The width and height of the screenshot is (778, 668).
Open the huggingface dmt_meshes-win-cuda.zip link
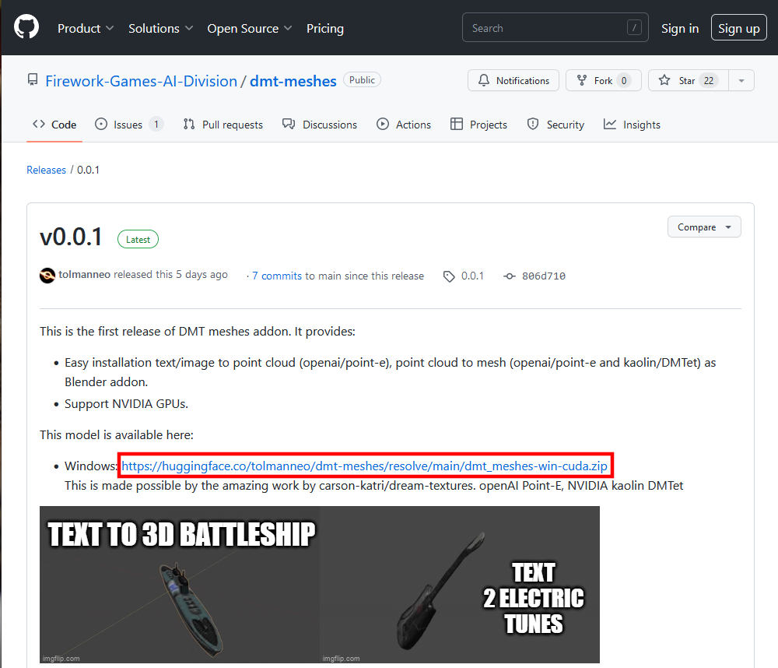click(x=364, y=466)
